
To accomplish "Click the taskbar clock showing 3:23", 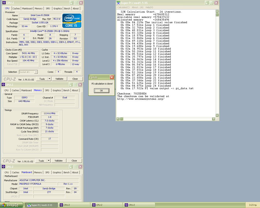I will click(x=253, y=205).
